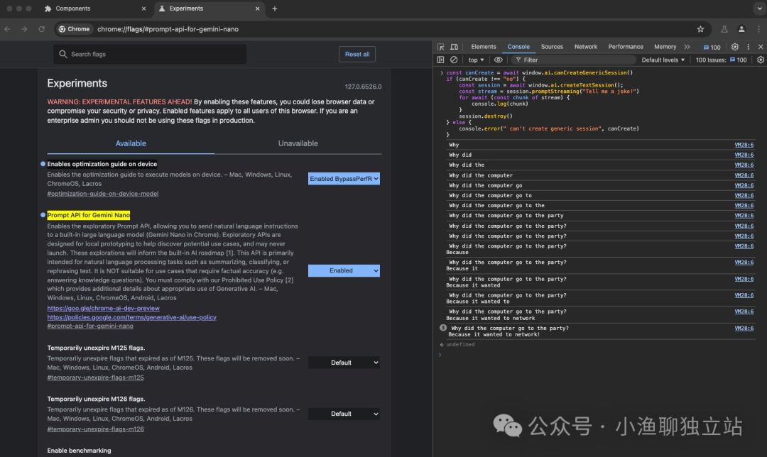Click the highlighted Prompt API for Gemini Nano title
This screenshot has height=457, width=767.
coord(89,215)
